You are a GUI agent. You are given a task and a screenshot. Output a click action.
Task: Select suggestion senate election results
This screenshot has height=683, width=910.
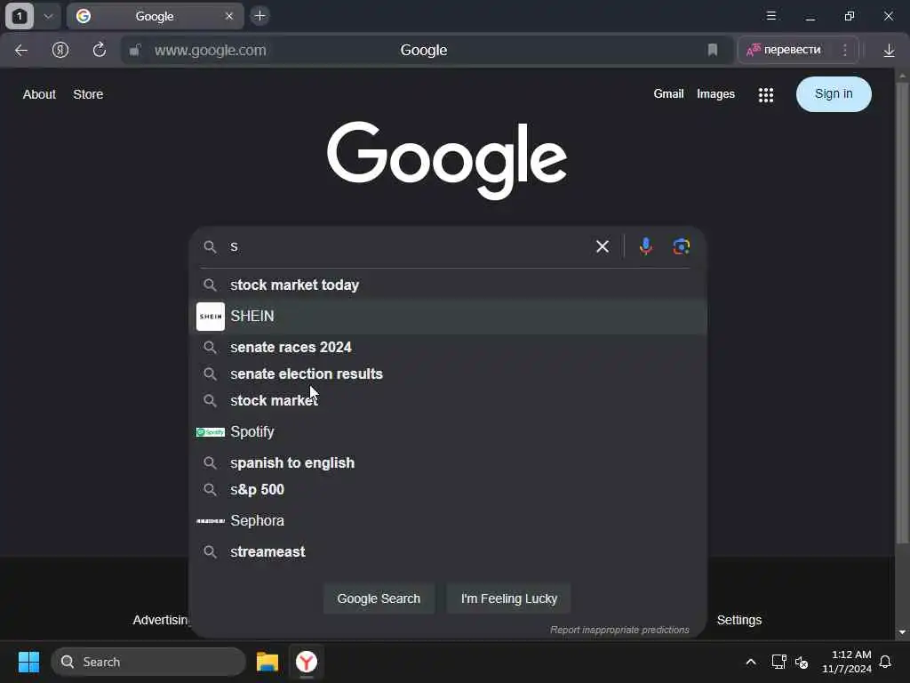pos(448,374)
